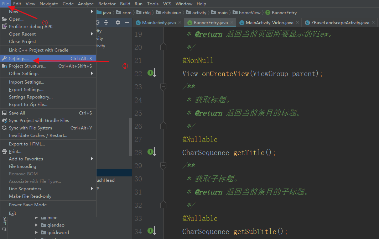Close the MainActivity_Video.java tab

click(297, 22)
